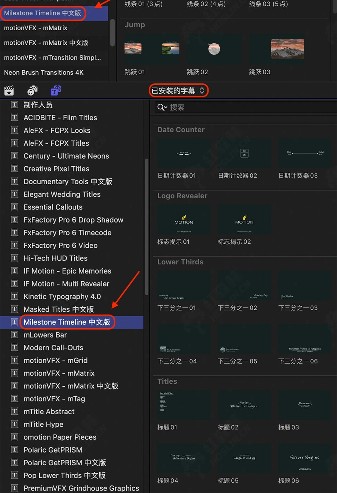337x493 pixels.
Task: Select Neon Brush Transitions 4K
Action: 54,72
